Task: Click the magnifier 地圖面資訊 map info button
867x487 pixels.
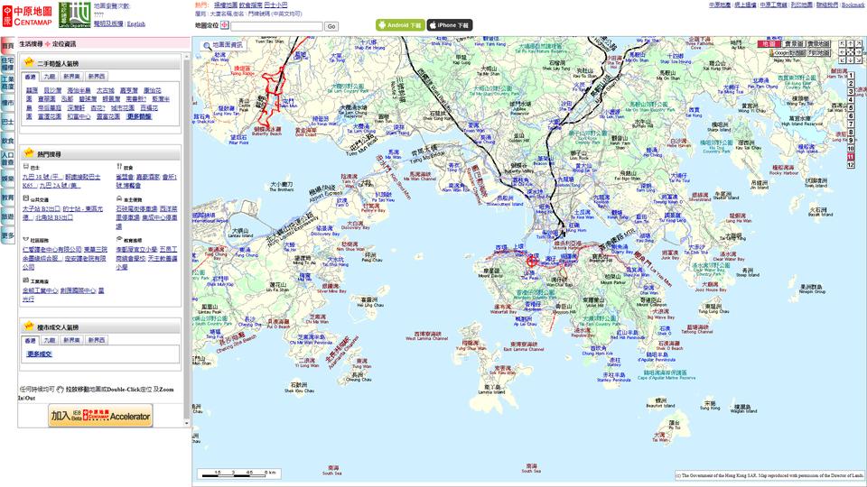Action: 222,45
